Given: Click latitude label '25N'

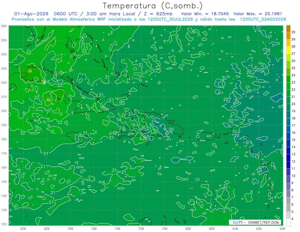Looking at the screenshot, I should point(4,40).
